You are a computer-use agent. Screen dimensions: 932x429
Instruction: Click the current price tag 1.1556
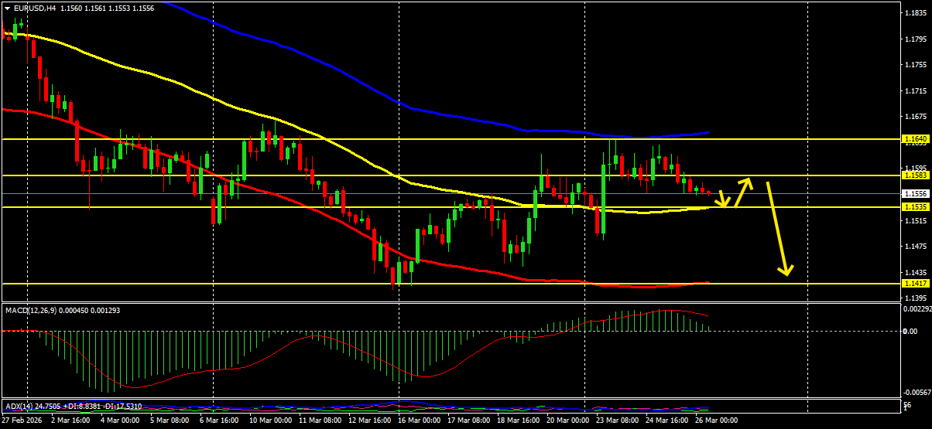915,193
